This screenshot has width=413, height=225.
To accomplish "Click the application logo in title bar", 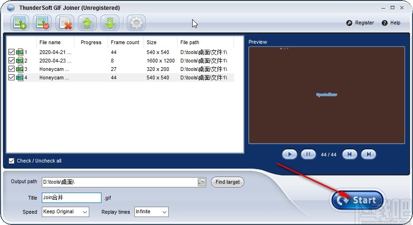I will pyautogui.click(x=11, y=8).
